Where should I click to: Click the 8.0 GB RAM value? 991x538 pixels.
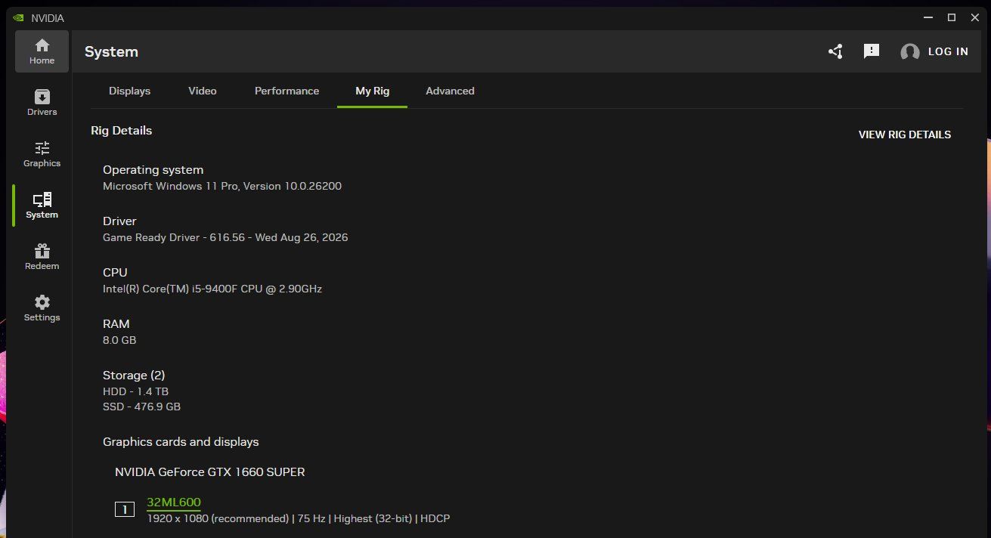tap(119, 340)
